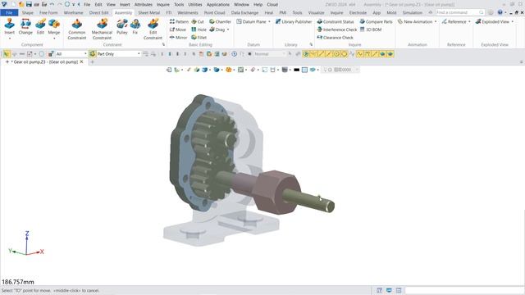The height and width of the screenshot is (295, 525).
Task: Expand the Merge dropdown arrow
Action: click(x=54, y=39)
